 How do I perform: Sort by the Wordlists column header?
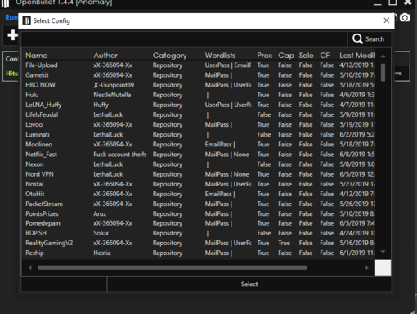220,56
